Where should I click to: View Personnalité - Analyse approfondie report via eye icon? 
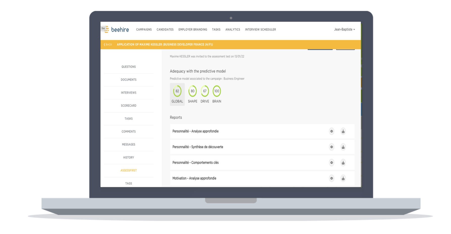[332, 131]
